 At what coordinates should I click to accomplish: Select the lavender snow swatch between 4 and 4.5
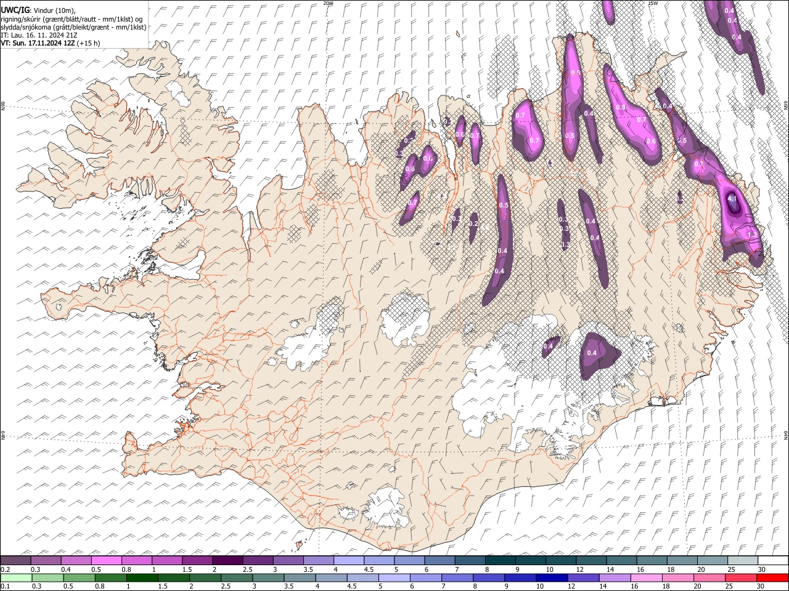[349, 560]
